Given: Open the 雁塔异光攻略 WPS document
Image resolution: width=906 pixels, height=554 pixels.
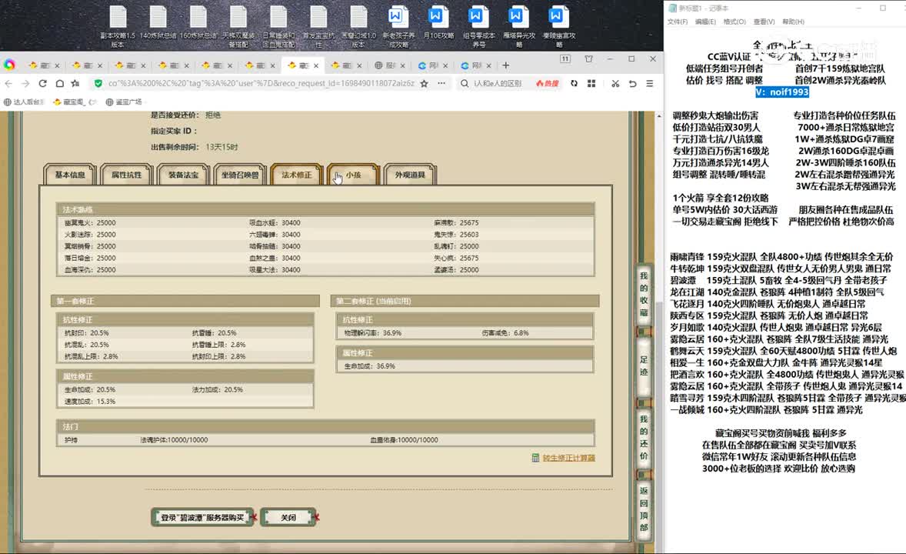Looking at the screenshot, I should coord(519,26).
